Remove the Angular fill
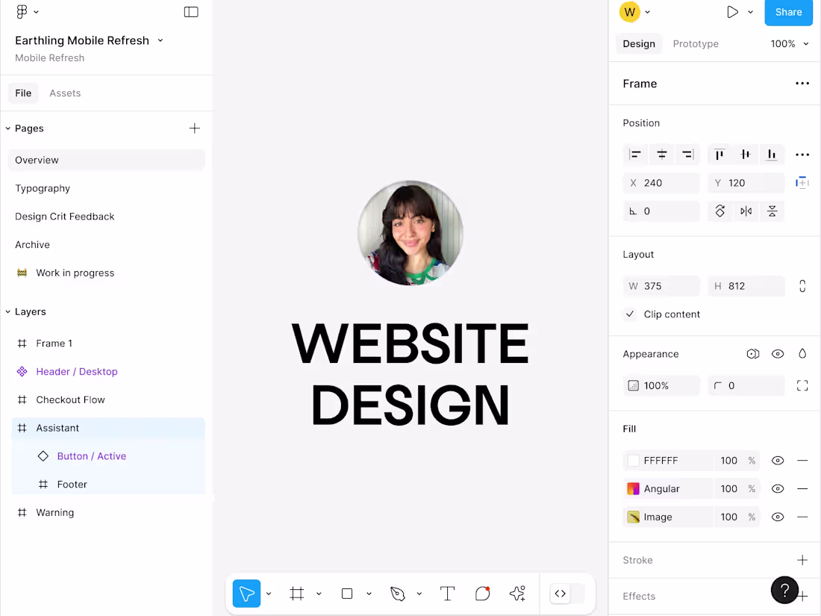 click(x=802, y=489)
